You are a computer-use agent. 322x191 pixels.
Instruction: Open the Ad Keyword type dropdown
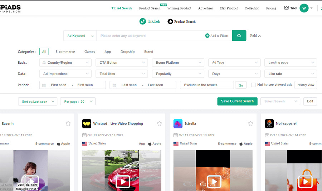click(80, 36)
